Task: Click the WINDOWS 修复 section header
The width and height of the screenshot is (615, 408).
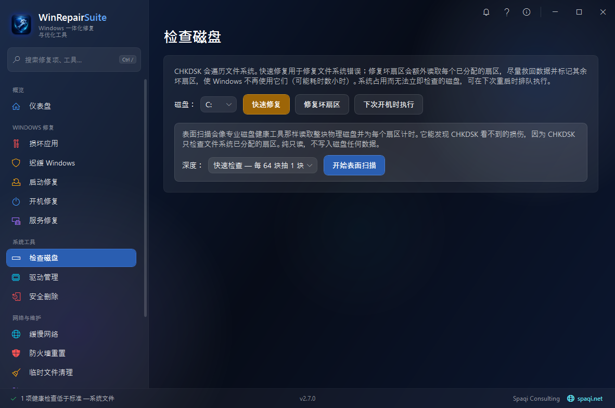Action: click(33, 127)
